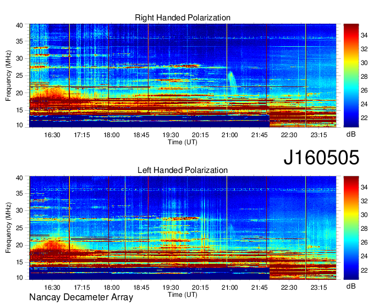Click the '21:45' time tick of upper plot
Viewport: 374px width, 304px height.
[260, 135]
